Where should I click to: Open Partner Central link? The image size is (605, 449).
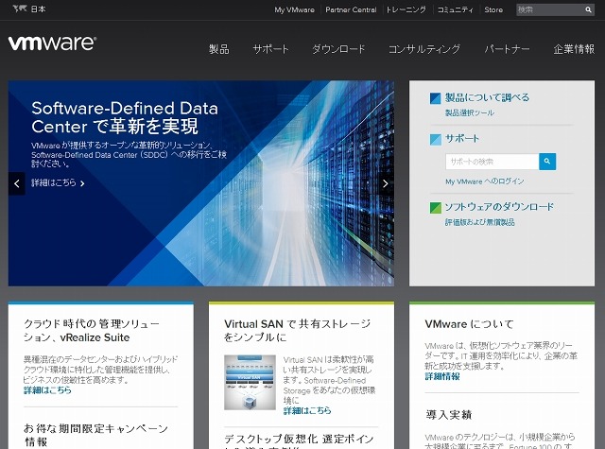[x=351, y=10]
